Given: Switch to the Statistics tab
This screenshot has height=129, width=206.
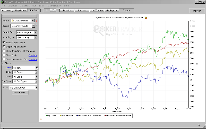Looking at the screenshot, I should [x=82, y=11].
